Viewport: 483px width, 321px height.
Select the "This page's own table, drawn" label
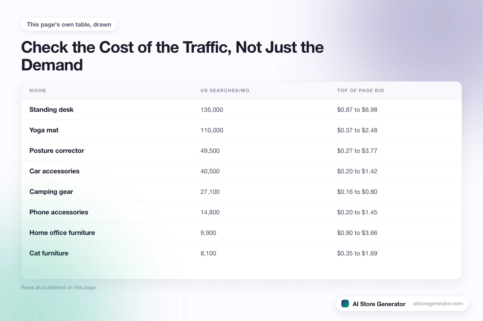[69, 25]
